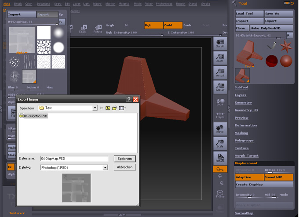Click the AAHalf view icon
This screenshot has height=217, width=299.
(220, 87)
